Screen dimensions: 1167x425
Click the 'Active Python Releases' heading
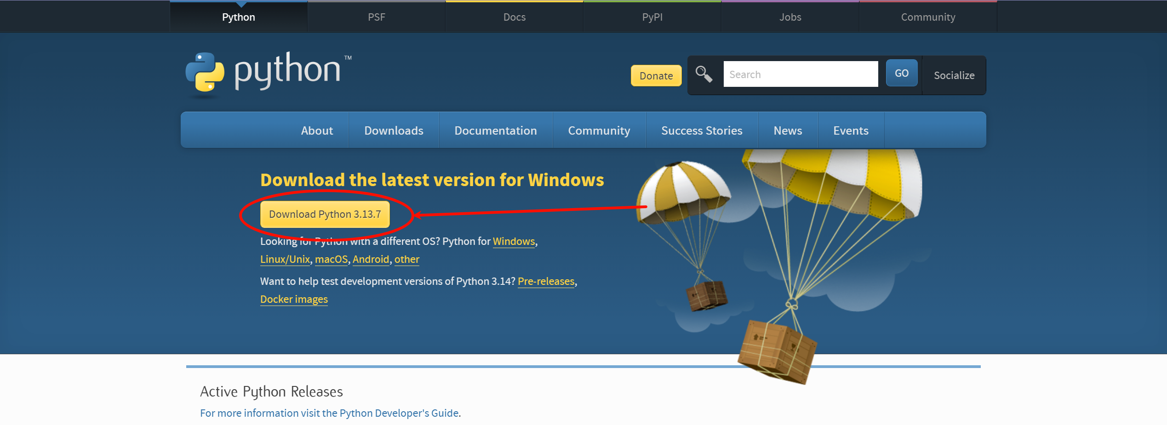(271, 391)
